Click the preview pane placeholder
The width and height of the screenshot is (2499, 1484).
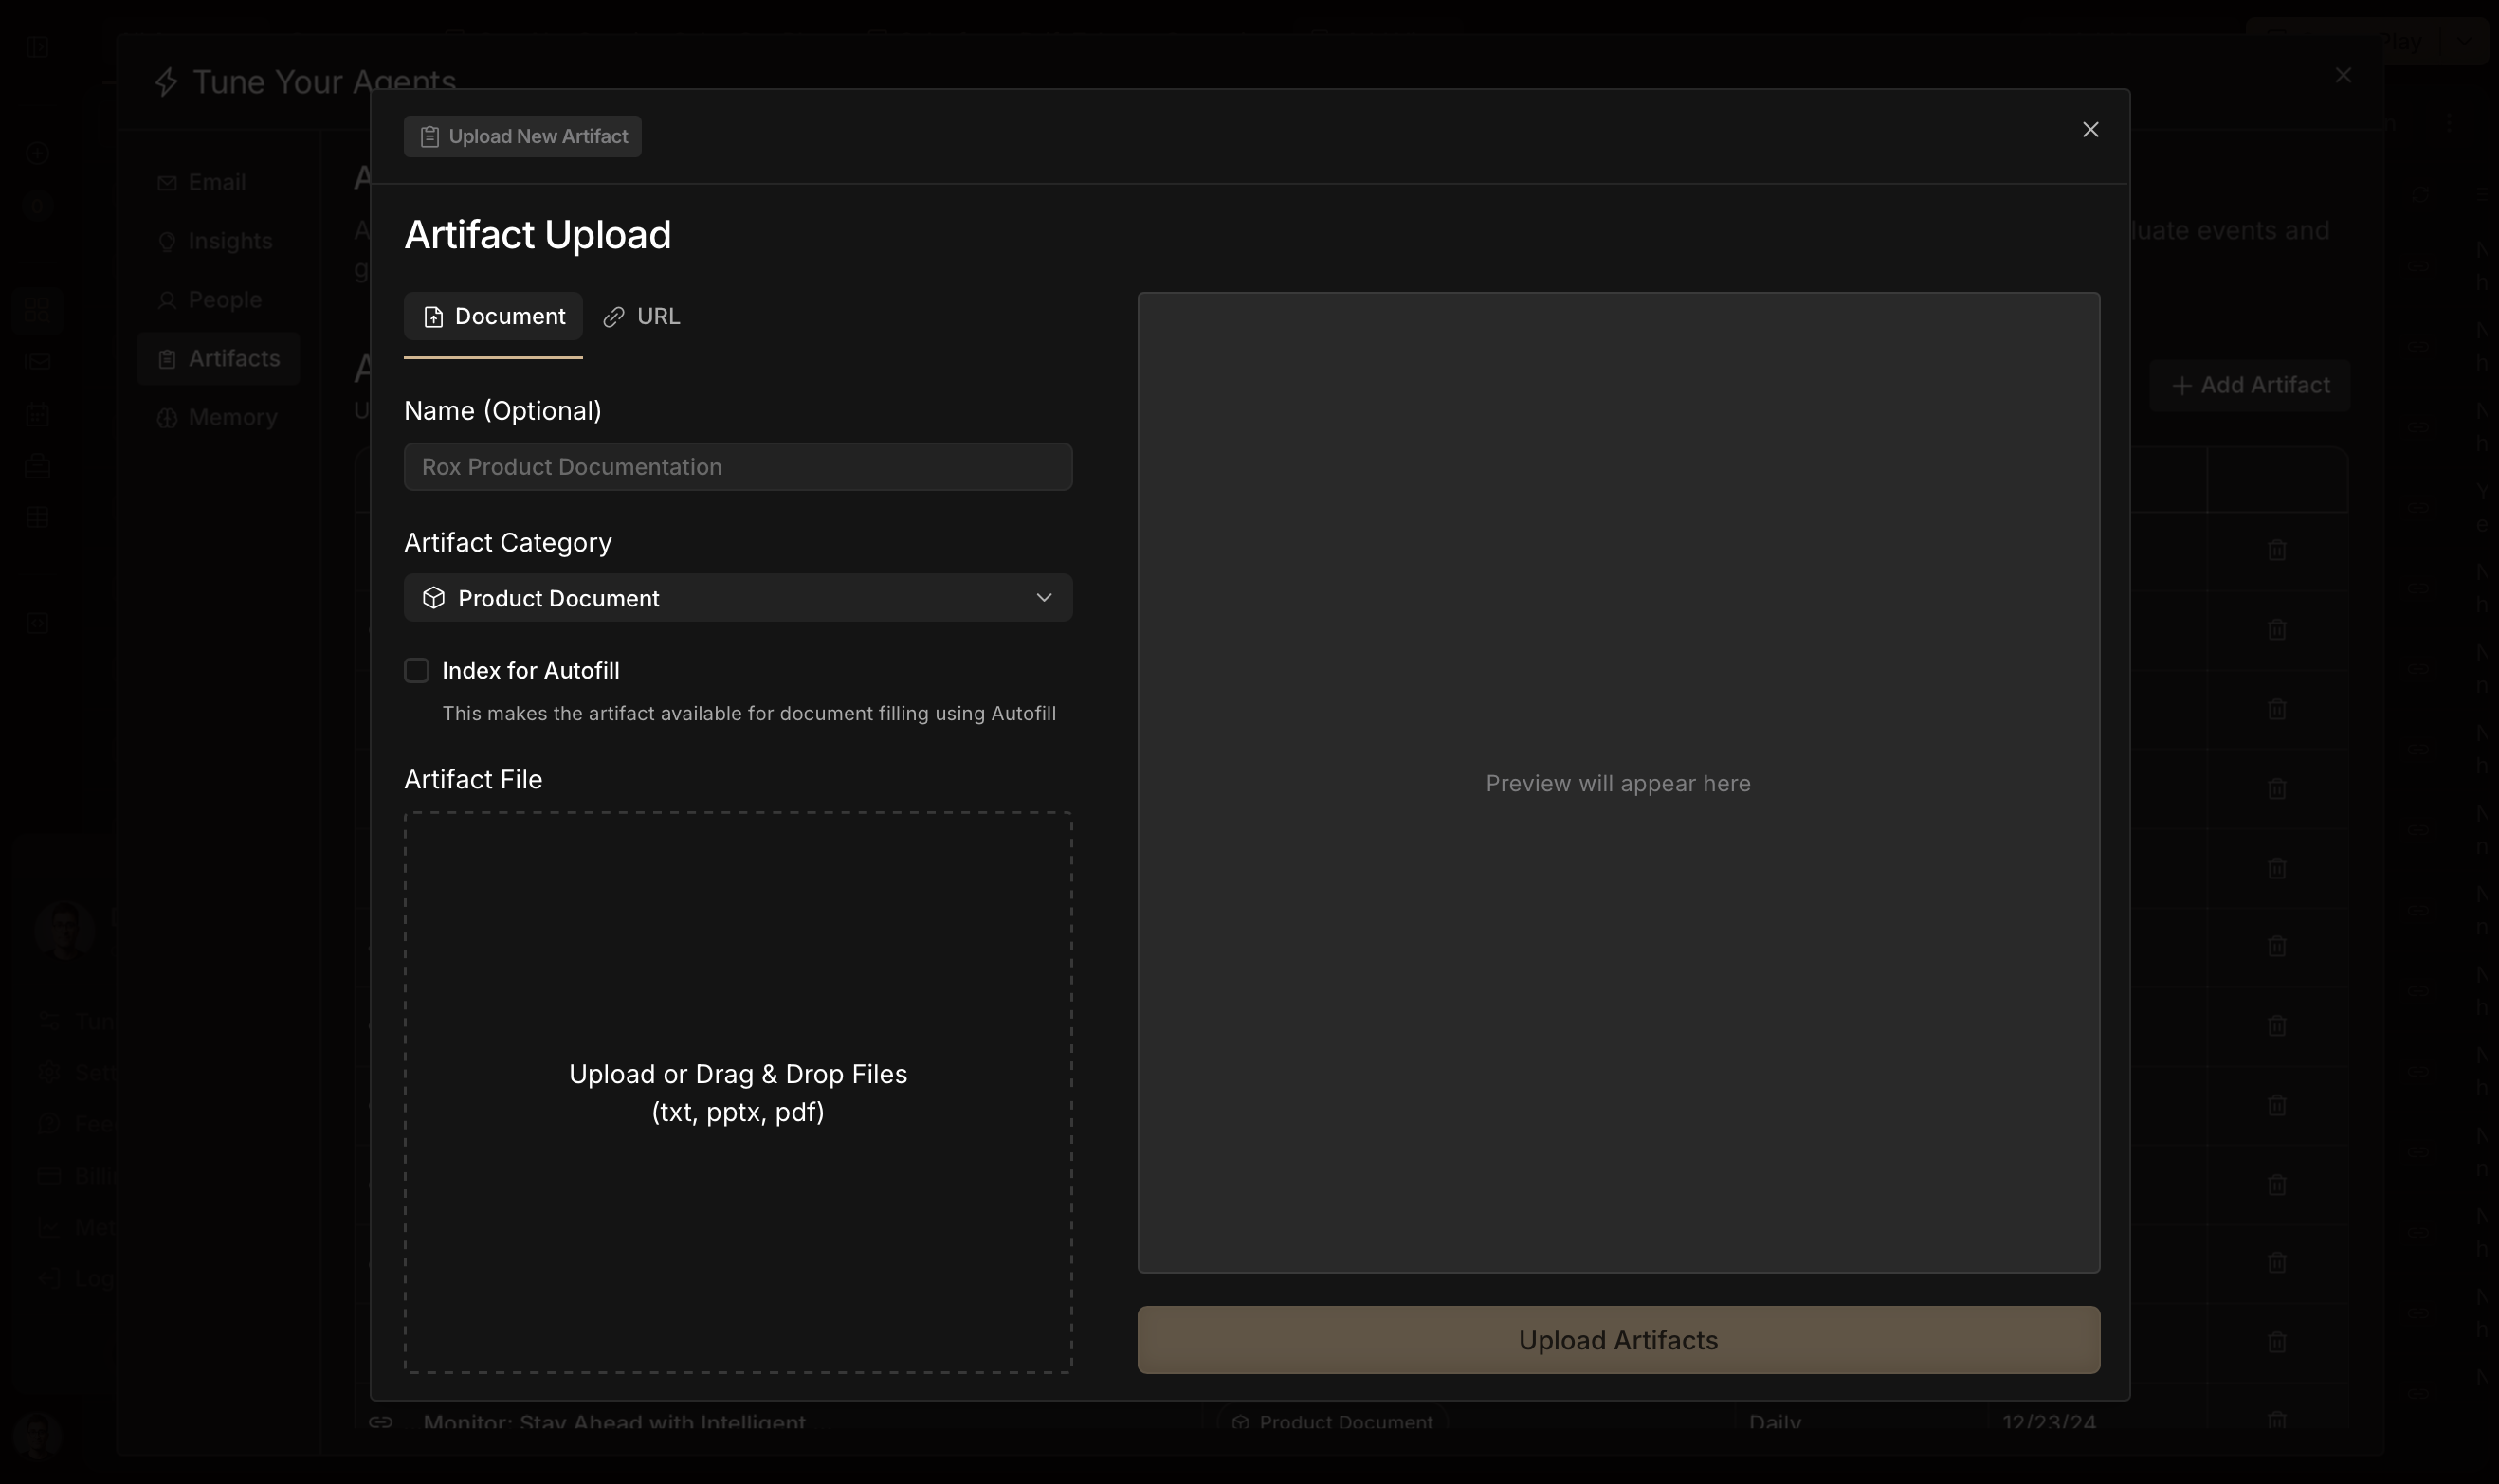tap(1617, 783)
